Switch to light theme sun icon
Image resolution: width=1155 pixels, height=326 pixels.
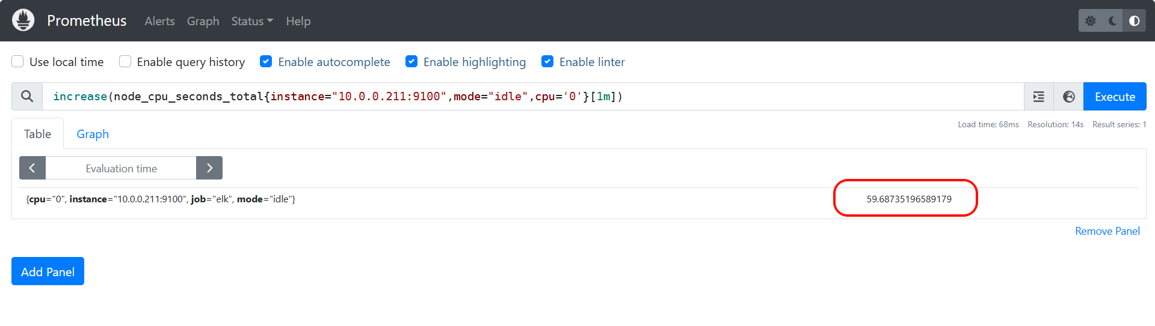(x=1090, y=21)
